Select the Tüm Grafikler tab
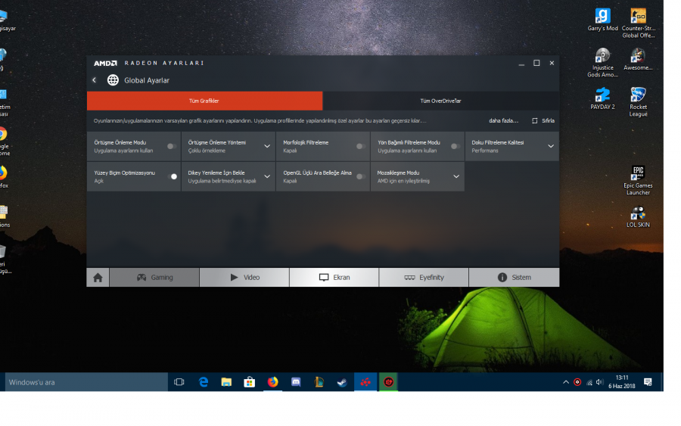The width and height of the screenshot is (681, 426). [x=204, y=101]
